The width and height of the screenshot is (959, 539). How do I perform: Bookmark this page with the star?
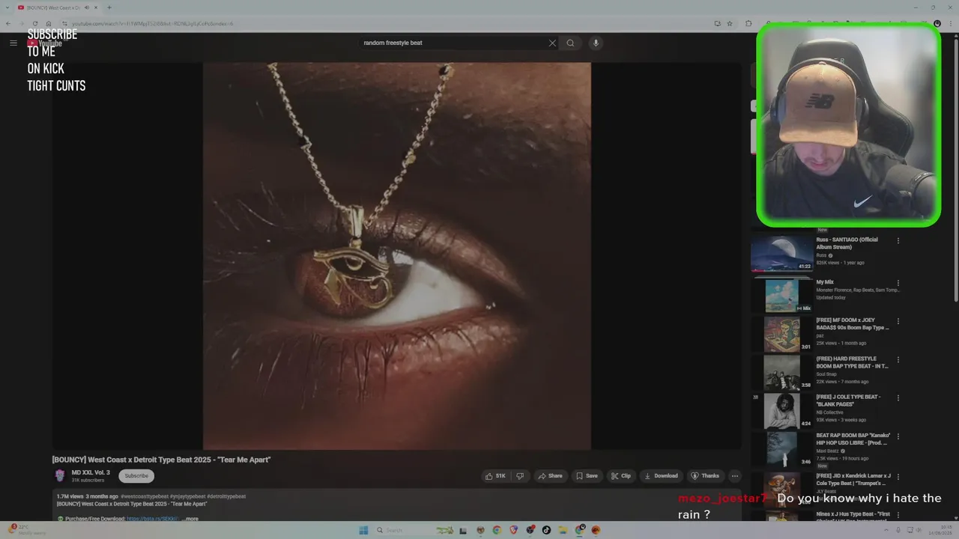[730, 23]
